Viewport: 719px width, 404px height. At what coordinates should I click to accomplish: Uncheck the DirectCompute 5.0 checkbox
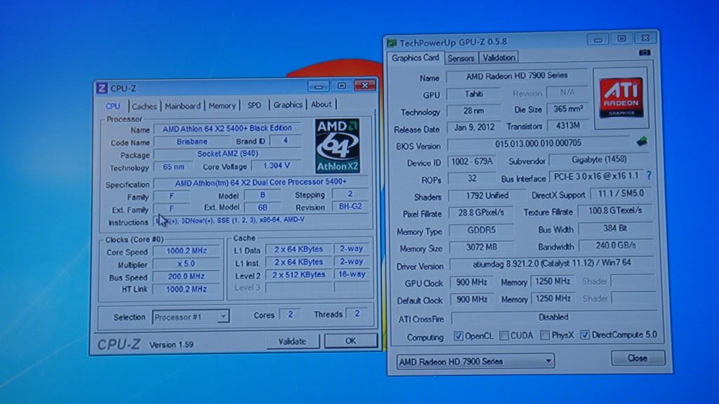click(x=586, y=335)
